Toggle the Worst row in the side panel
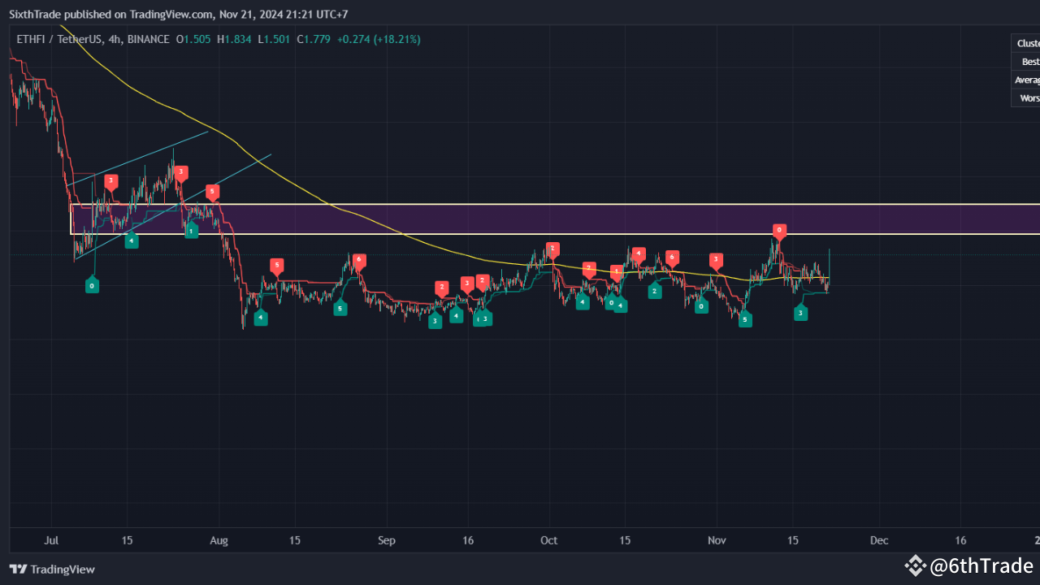 (1029, 97)
